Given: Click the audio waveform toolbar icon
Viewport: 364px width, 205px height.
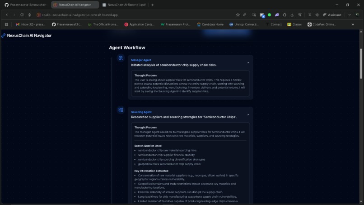Looking at the screenshot, I should 317,15.
